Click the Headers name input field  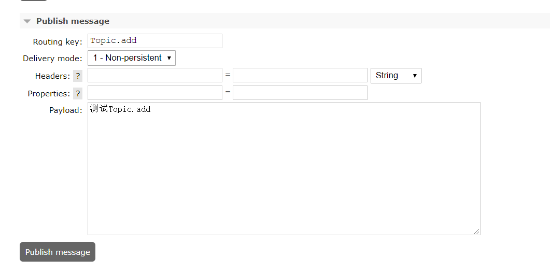154,76
